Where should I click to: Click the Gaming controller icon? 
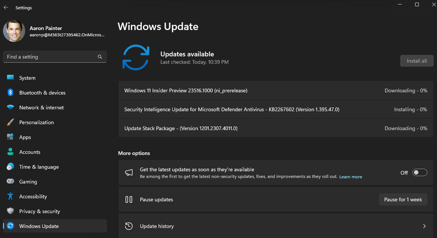point(10,181)
